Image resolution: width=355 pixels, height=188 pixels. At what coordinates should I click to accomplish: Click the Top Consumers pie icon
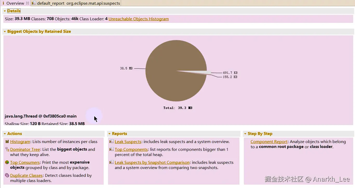pyautogui.click(x=7, y=162)
